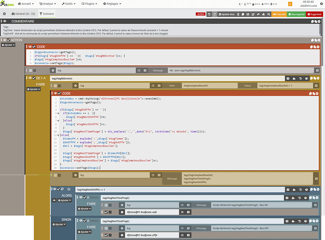Remove the state on action with minus button
This screenshot has width=325, height=240.
click(122, 212)
